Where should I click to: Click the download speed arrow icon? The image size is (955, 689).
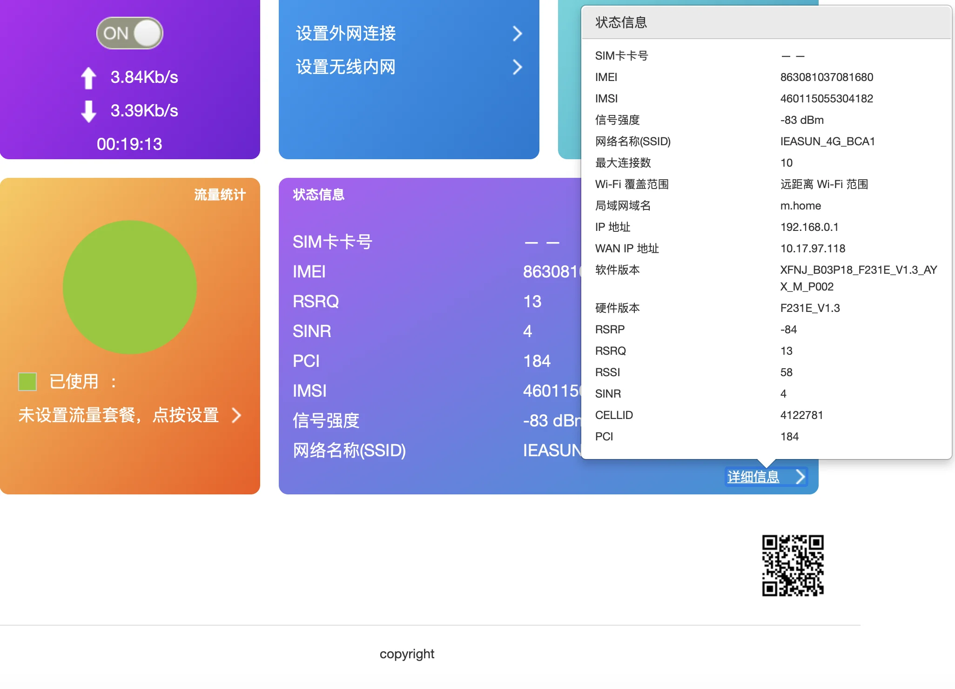(x=88, y=111)
